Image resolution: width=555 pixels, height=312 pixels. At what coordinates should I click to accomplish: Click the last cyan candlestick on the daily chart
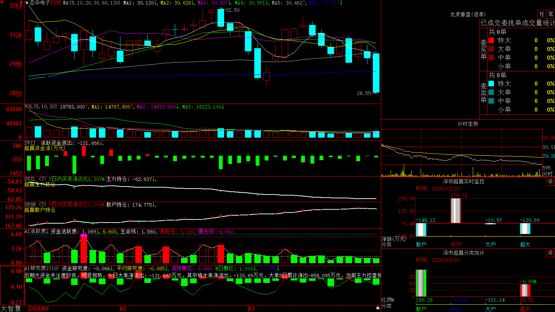376,73
